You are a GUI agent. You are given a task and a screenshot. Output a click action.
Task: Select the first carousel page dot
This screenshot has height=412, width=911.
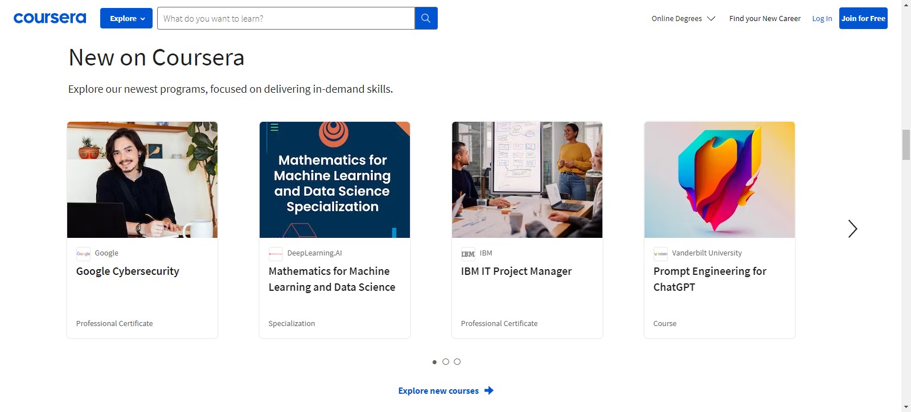434,362
